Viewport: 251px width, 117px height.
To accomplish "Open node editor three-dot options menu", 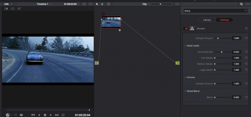I will 177,4.
